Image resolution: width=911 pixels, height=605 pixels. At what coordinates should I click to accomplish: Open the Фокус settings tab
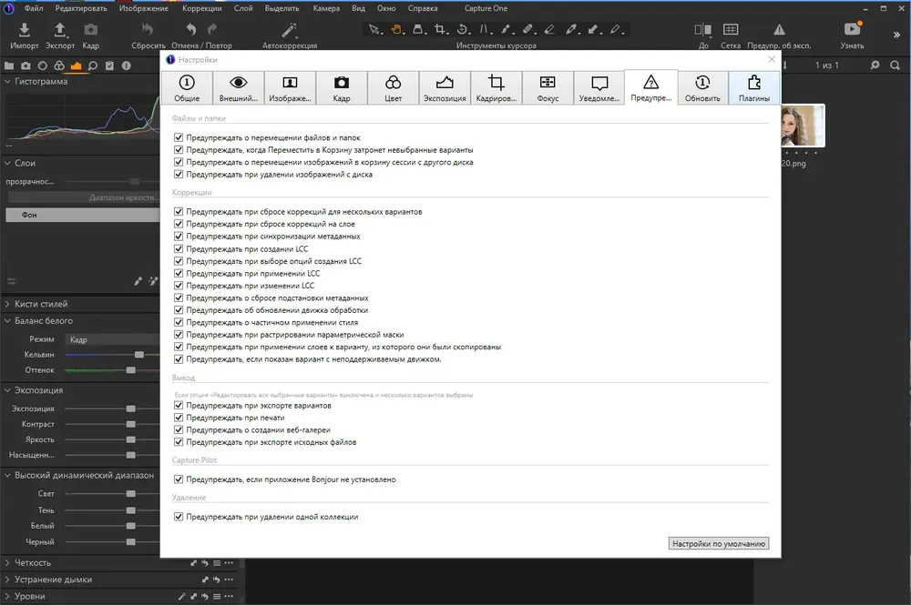point(548,88)
